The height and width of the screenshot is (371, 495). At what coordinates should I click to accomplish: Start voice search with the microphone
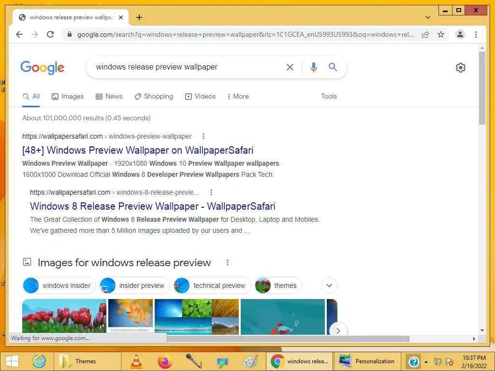[x=313, y=67]
